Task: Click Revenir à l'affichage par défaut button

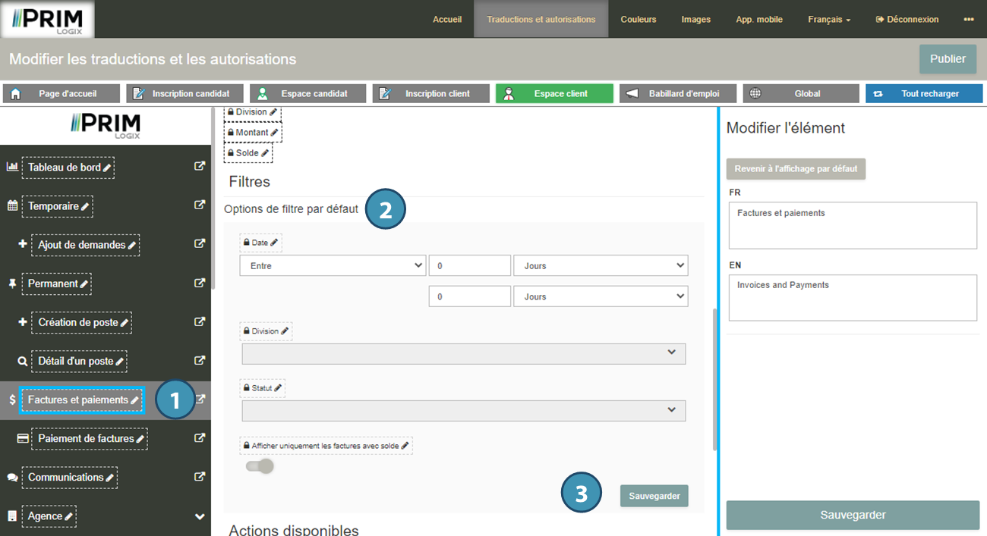Action: point(796,169)
